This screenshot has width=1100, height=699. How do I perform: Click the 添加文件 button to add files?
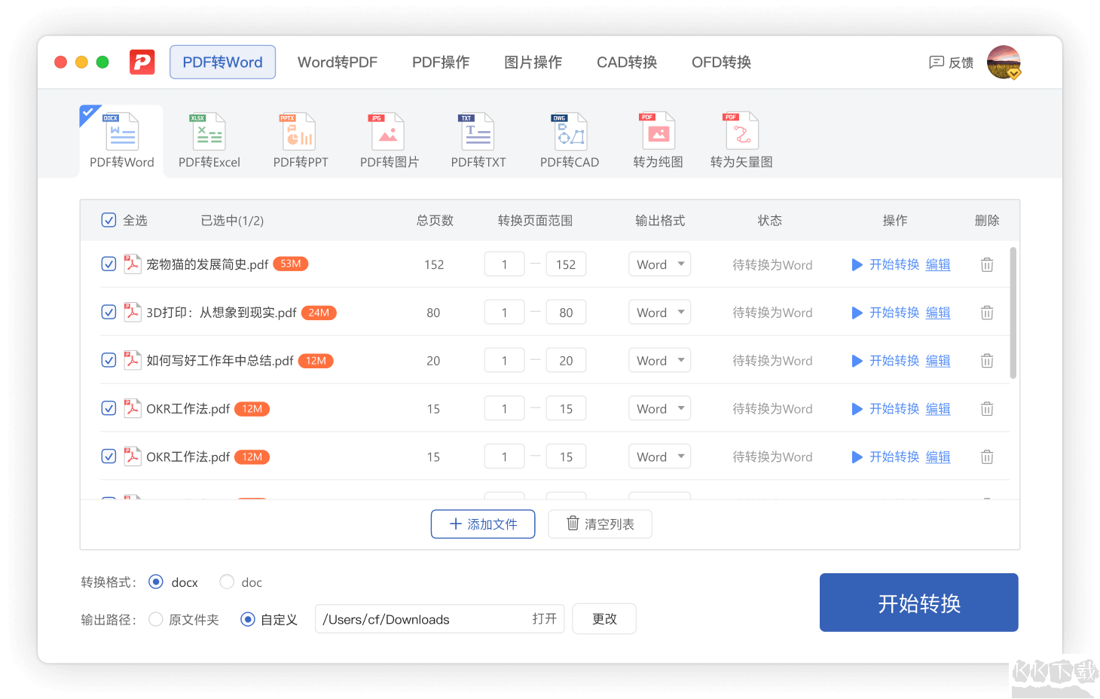[483, 523]
